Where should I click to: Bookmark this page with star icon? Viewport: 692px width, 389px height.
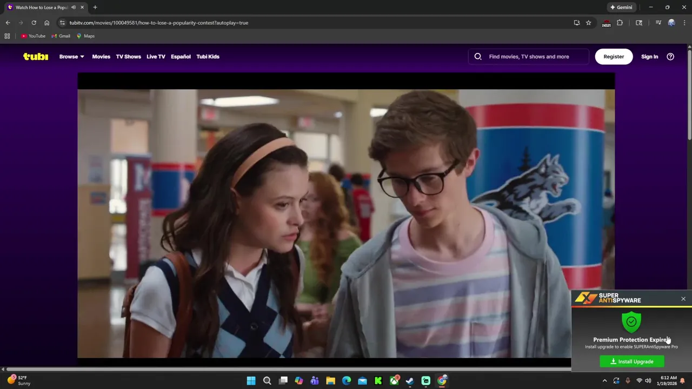tap(589, 23)
